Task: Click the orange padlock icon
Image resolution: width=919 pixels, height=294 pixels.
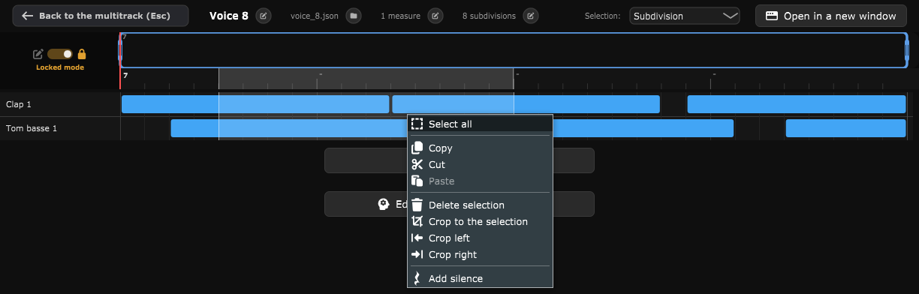Action: tap(82, 54)
